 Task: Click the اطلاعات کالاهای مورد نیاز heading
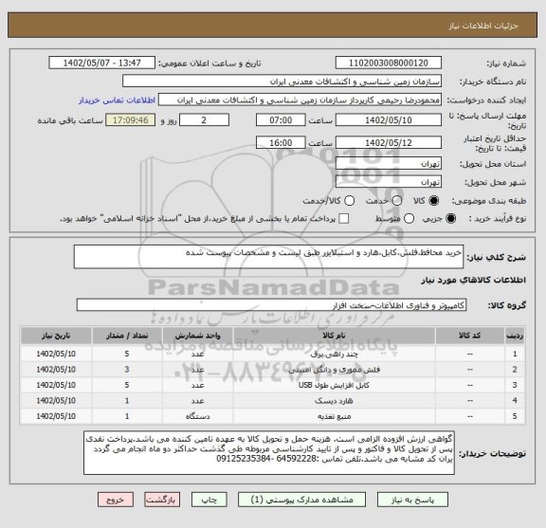tap(473, 280)
